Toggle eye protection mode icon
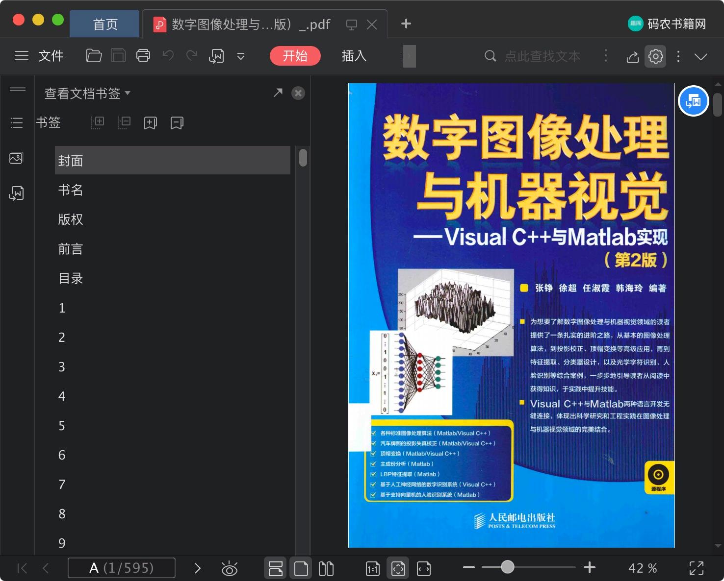 [x=230, y=568]
